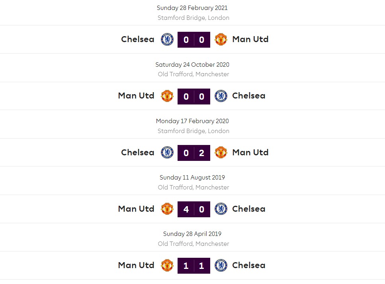The image size is (385, 284).
Task: Click Man Utd crest in 11 August 2019 match
Action: (167, 209)
